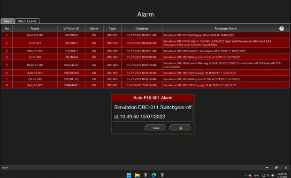This screenshot has height=178, width=291.
Task: Close the Auto-F10-001 Alarm popup
Action: [156, 128]
